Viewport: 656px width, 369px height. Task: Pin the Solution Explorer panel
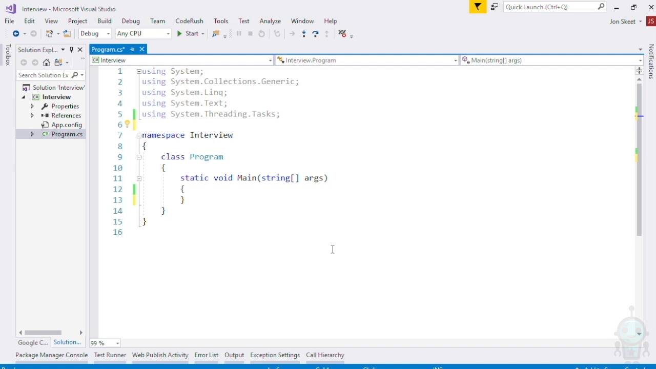pyautogui.click(x=71, y=50)
